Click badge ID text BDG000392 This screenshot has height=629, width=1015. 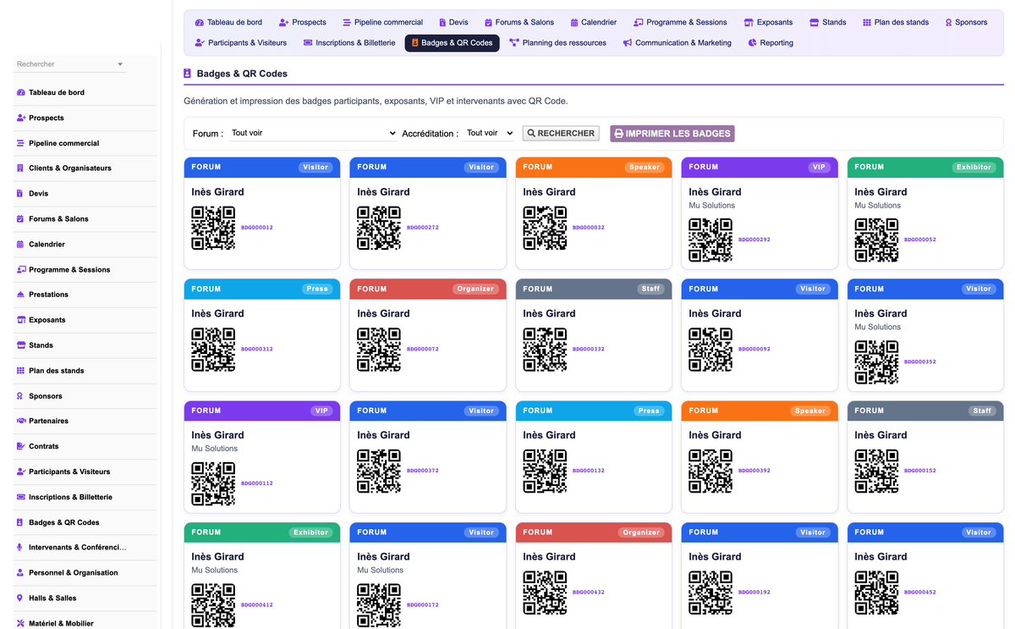click(x=754, y=471)
